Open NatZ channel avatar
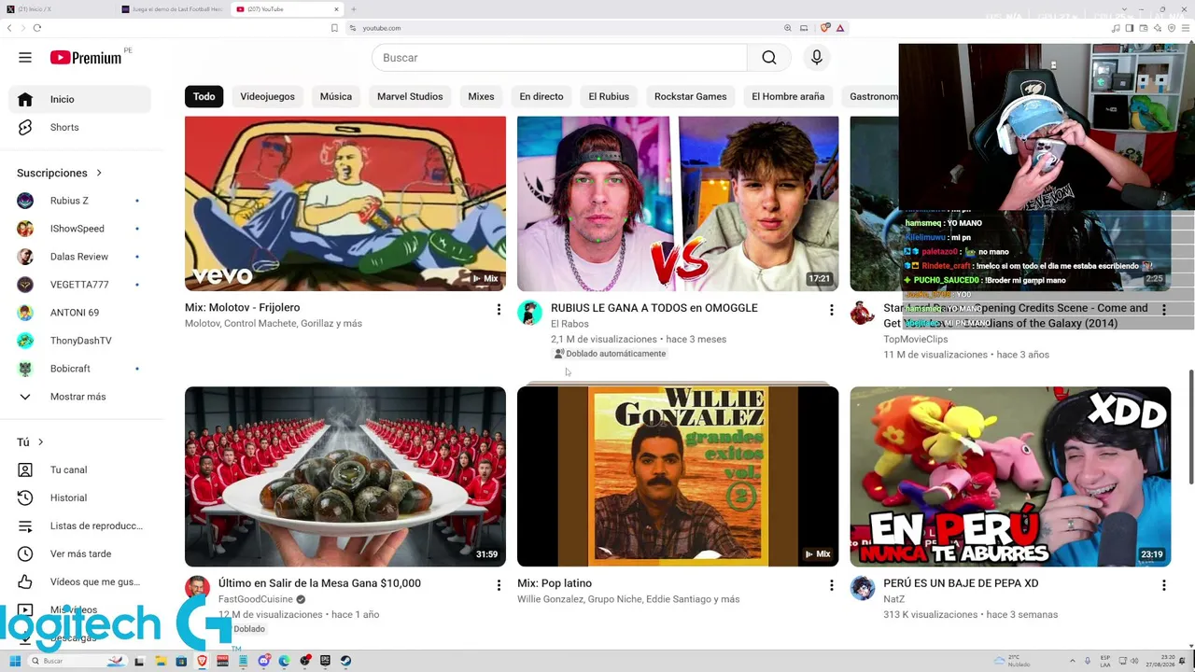 863,588
